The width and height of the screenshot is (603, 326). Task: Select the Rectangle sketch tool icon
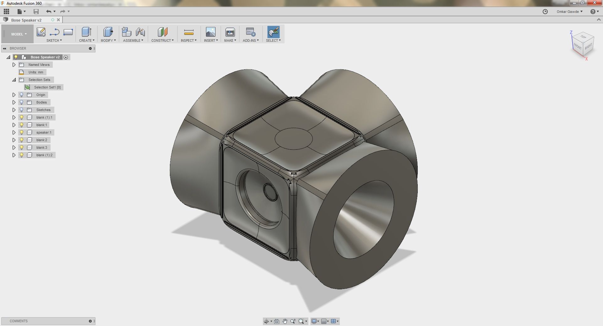pyautogui.click(x=68, y=32)
